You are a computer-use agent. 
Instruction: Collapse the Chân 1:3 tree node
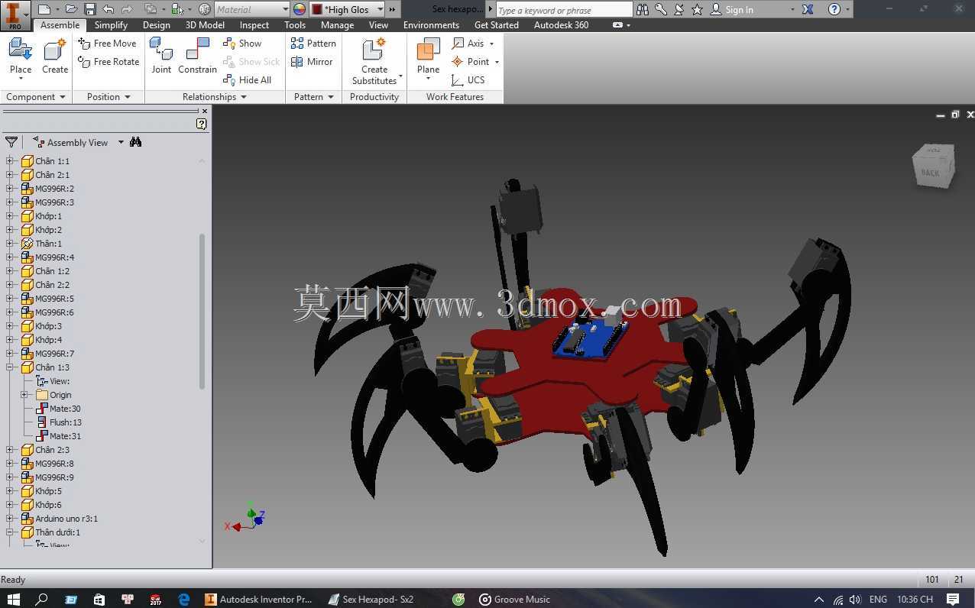[10, 367]
